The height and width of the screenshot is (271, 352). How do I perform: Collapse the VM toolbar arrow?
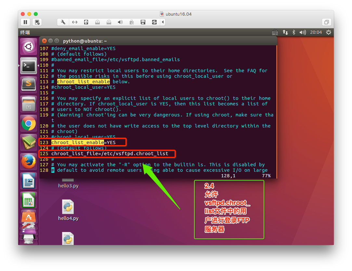click(x=163, y=22)
